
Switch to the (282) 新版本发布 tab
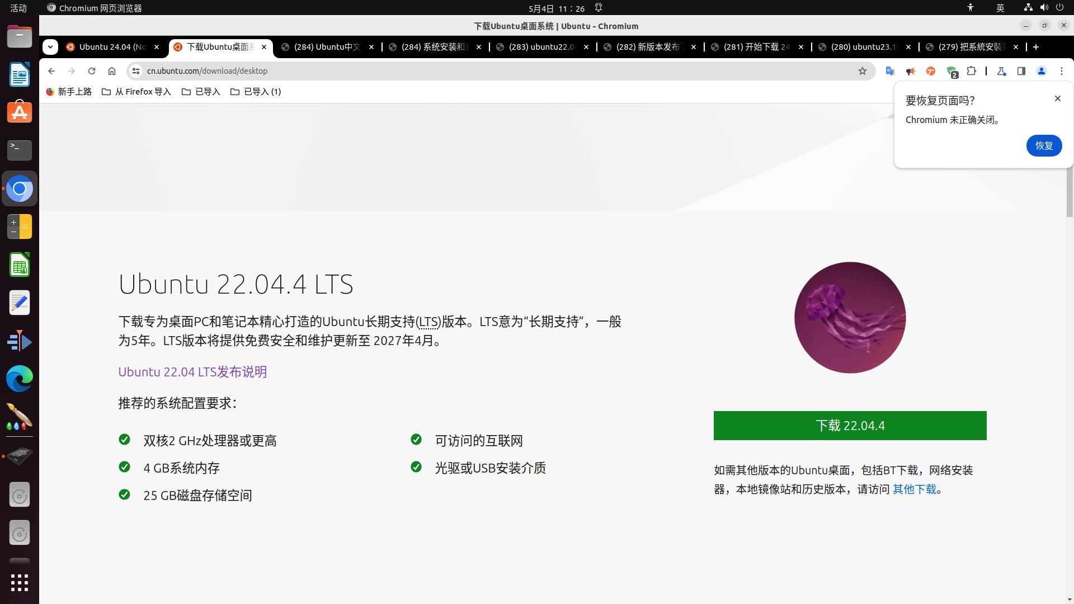coord(650,47)
